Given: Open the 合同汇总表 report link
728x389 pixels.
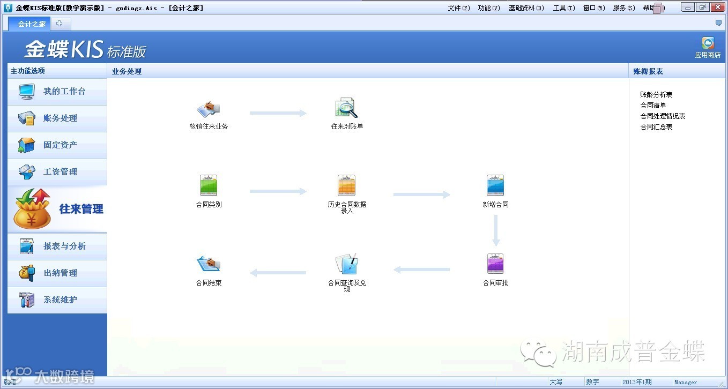Looking at the screenshot, I should click(656, 127).
